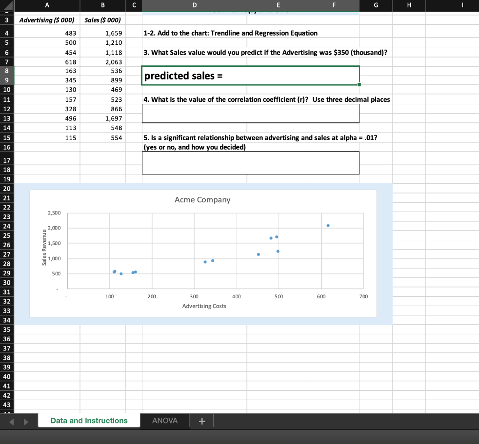The image size is (479, 444).
Task: Select the Data and Instructions sheet tab
Action: coord(89,421)
